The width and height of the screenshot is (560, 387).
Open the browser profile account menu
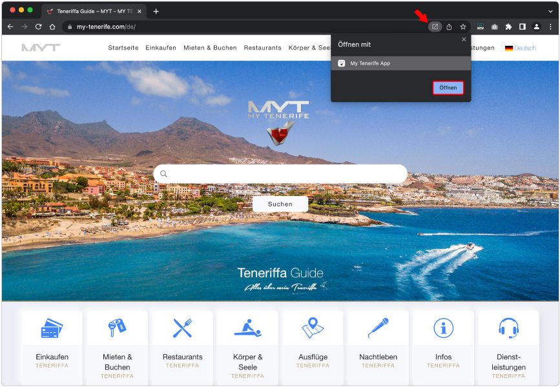(x=536, y=27)
